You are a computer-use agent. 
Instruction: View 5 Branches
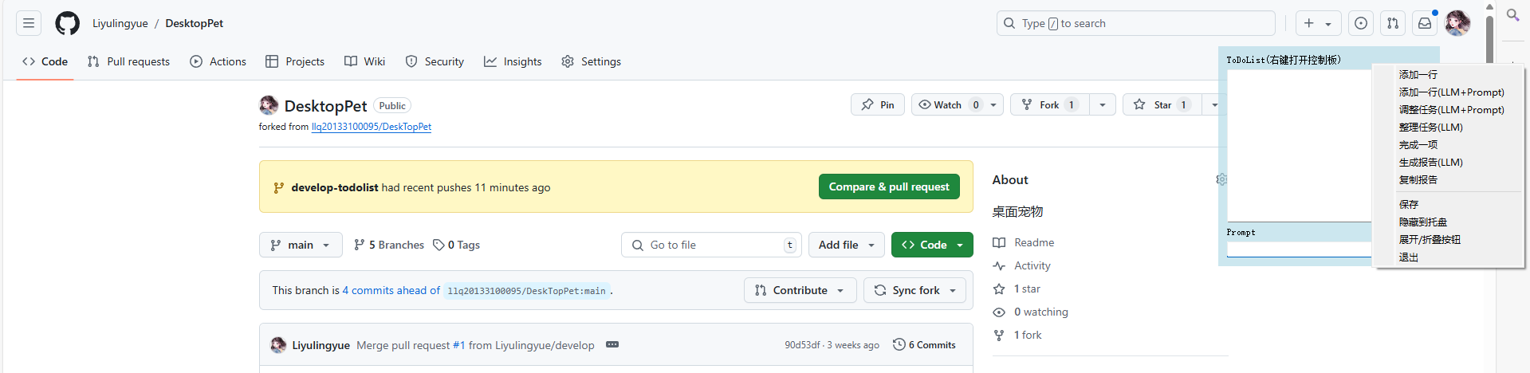(x=389, y=245)
